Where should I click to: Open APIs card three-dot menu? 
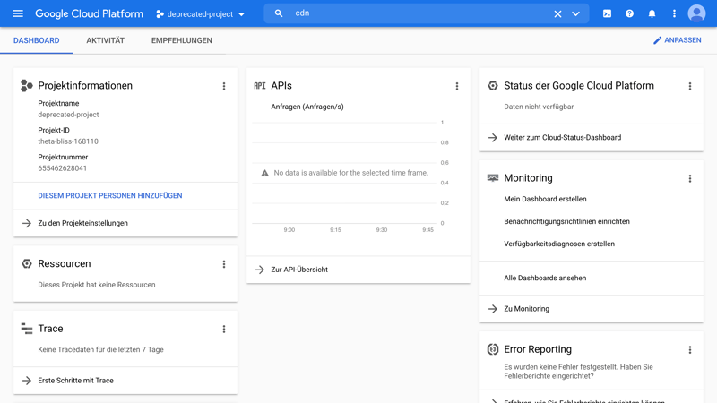pyautogui.click(x=457, y=86)
